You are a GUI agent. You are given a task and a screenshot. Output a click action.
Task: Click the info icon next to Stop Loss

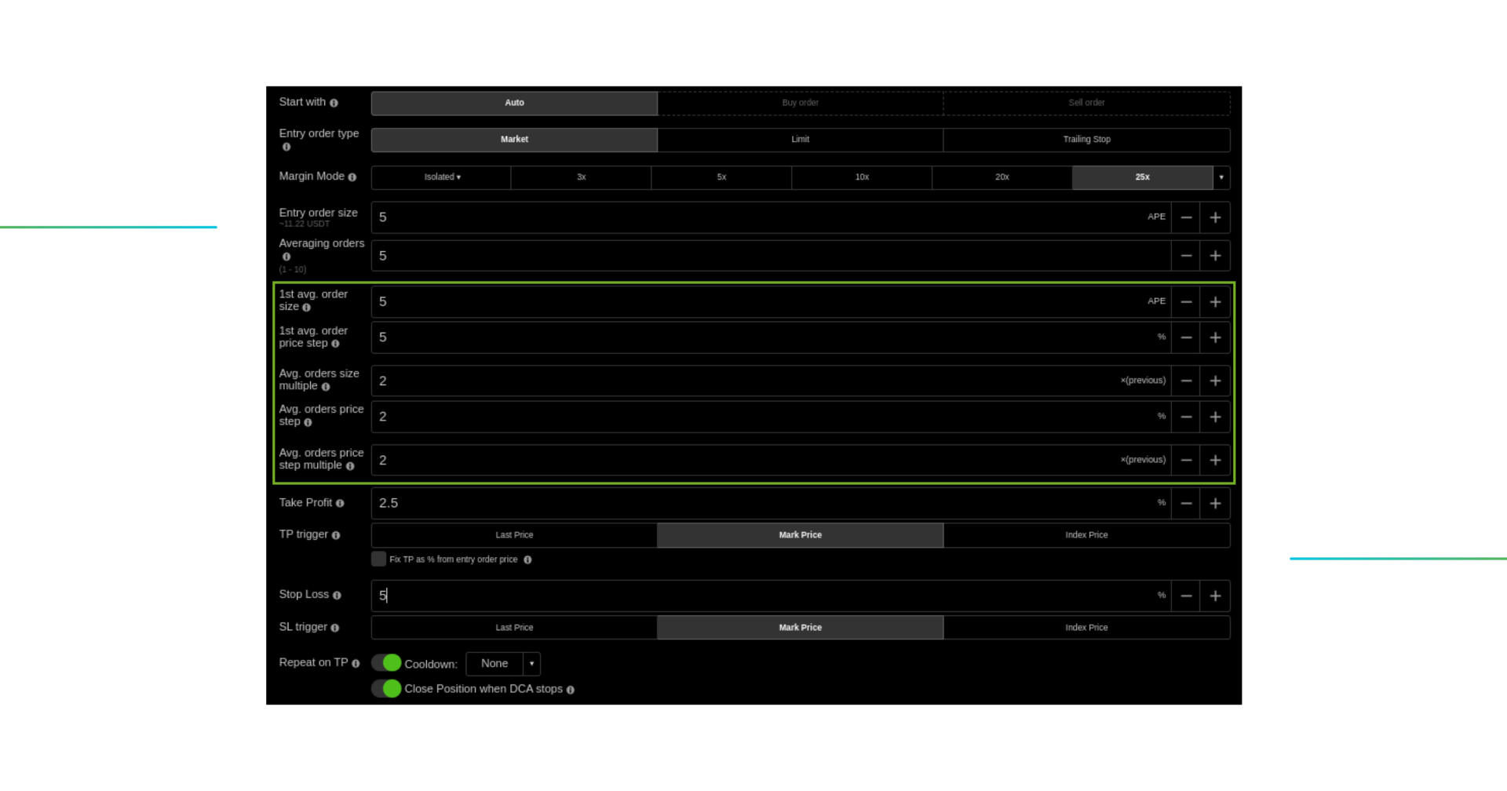pos(337,596)
